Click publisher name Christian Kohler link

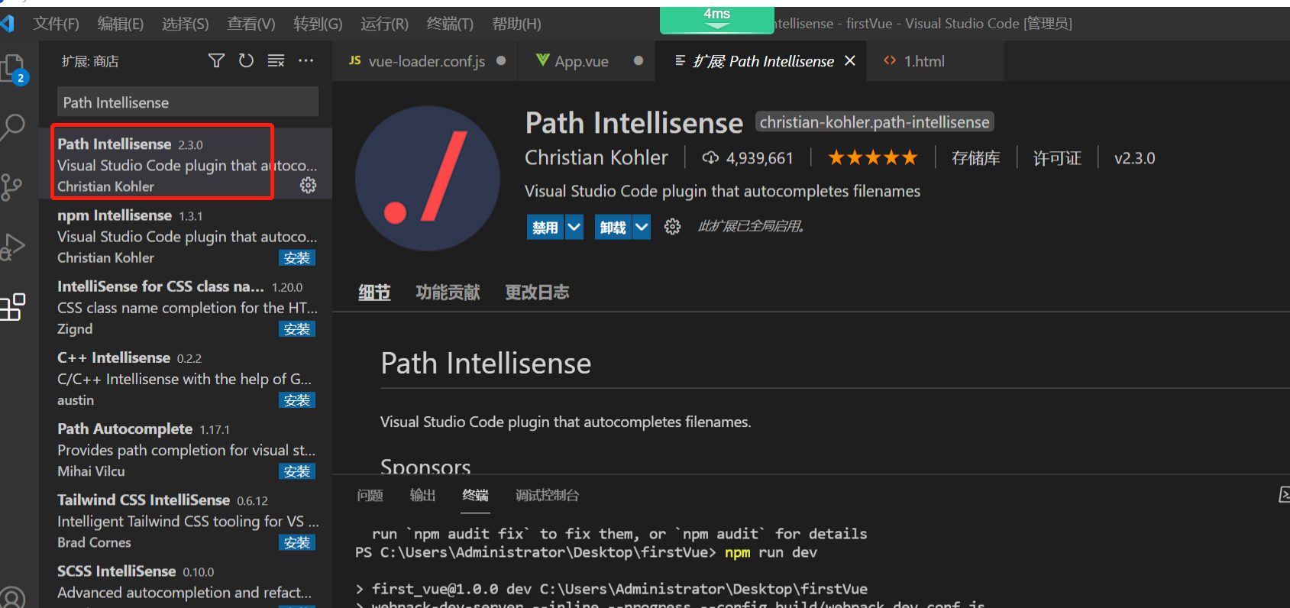tap(597, 157)
